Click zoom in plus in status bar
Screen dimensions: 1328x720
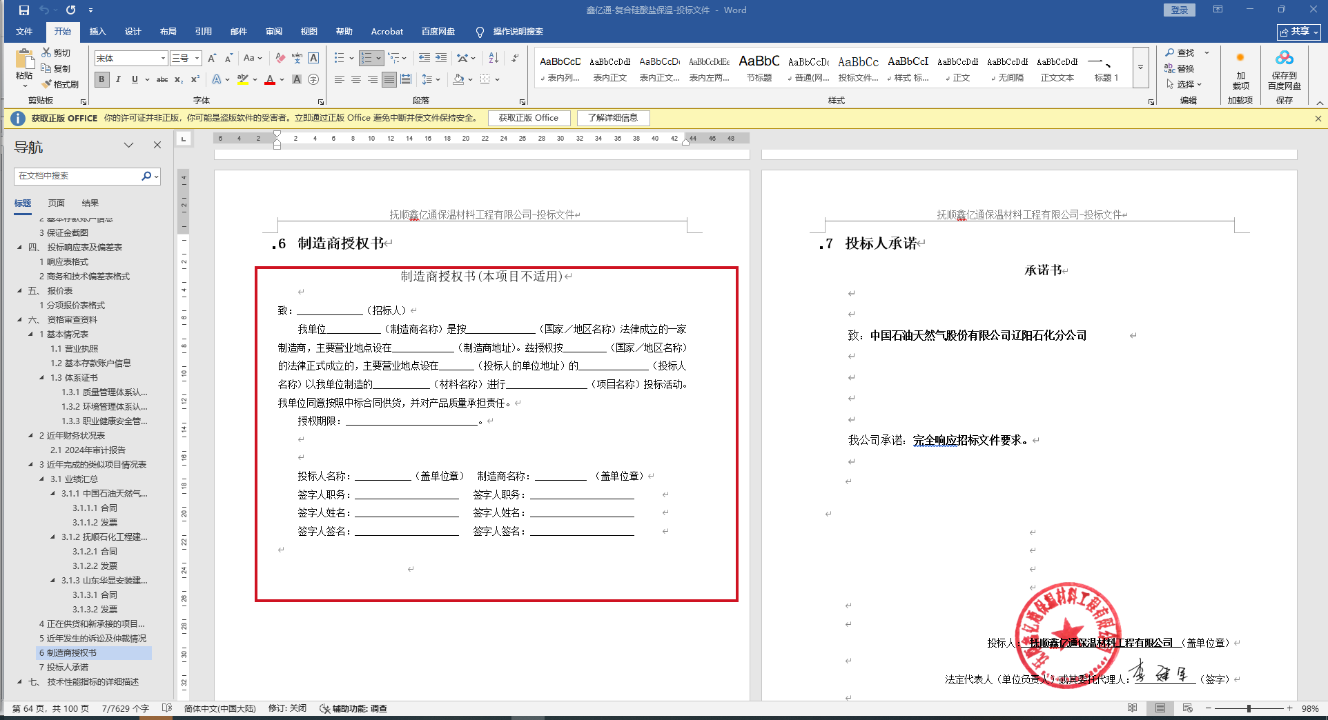[x=1289, y=708]
